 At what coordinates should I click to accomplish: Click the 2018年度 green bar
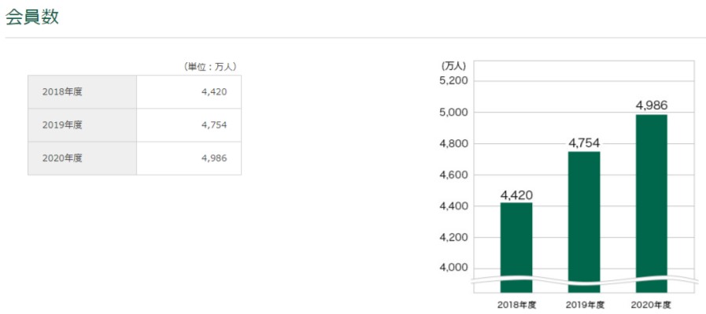point(516,247)
